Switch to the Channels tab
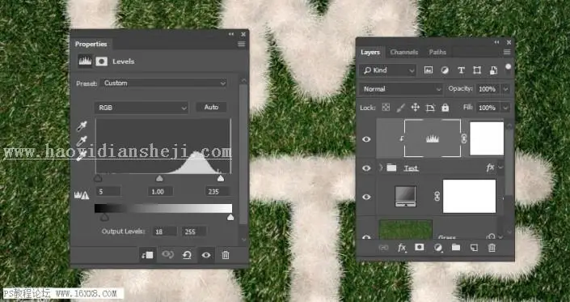 (x=404, y=52)
